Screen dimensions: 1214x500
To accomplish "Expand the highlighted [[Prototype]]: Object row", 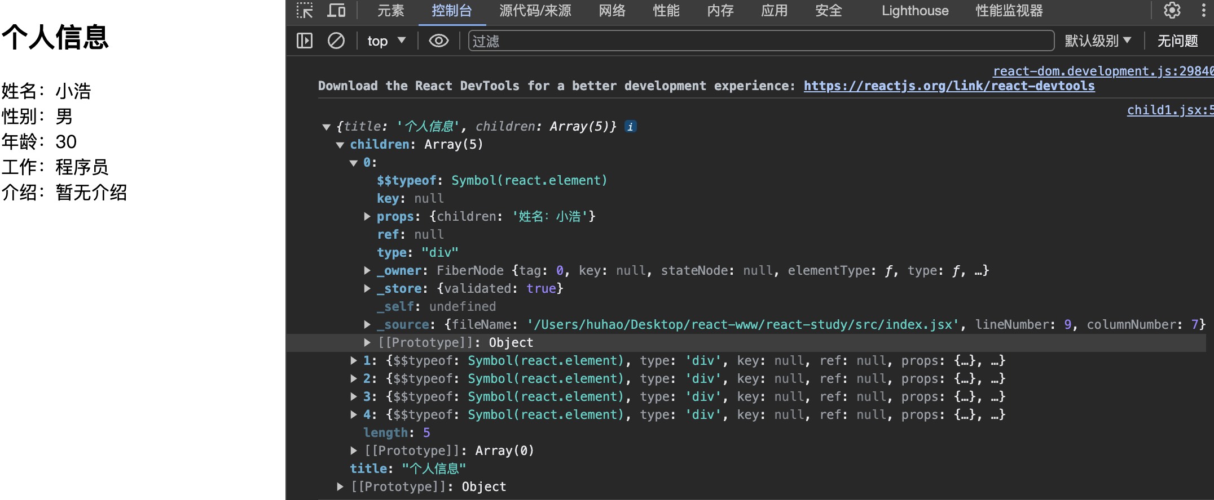I will coord(367,342).
